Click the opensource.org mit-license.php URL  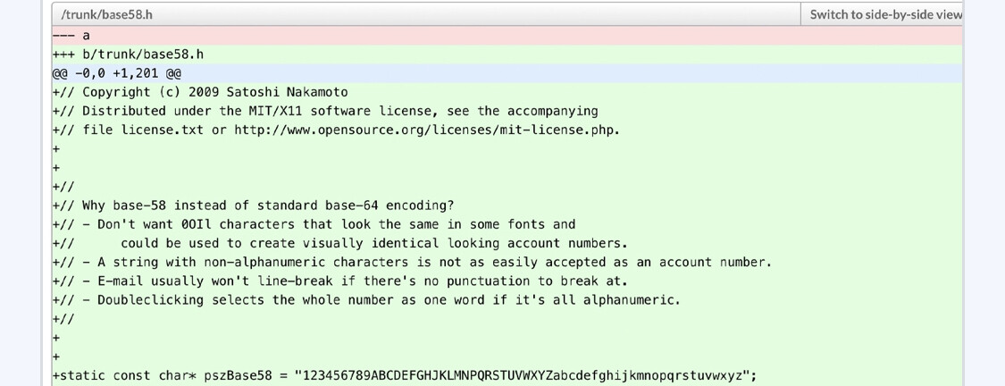point(427,130)
